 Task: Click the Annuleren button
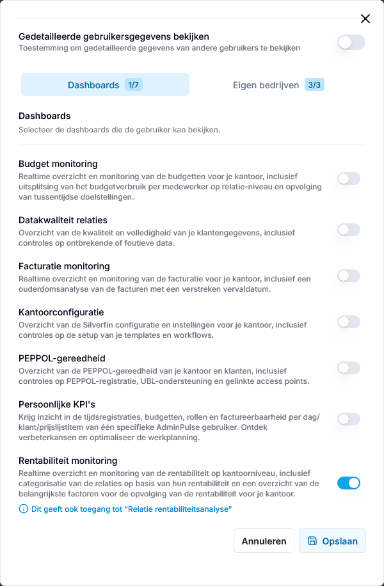pyautogui.click(x=264, y=541)
